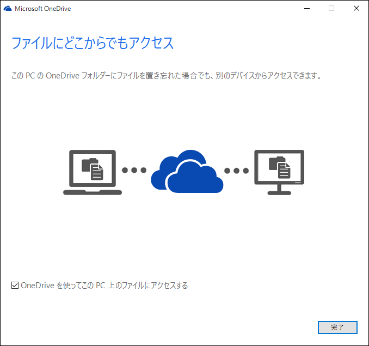The width and height of the screenshot is (369, 346).
Task: Close the Microsoft OneDrive window
Action: coord(356,8)
